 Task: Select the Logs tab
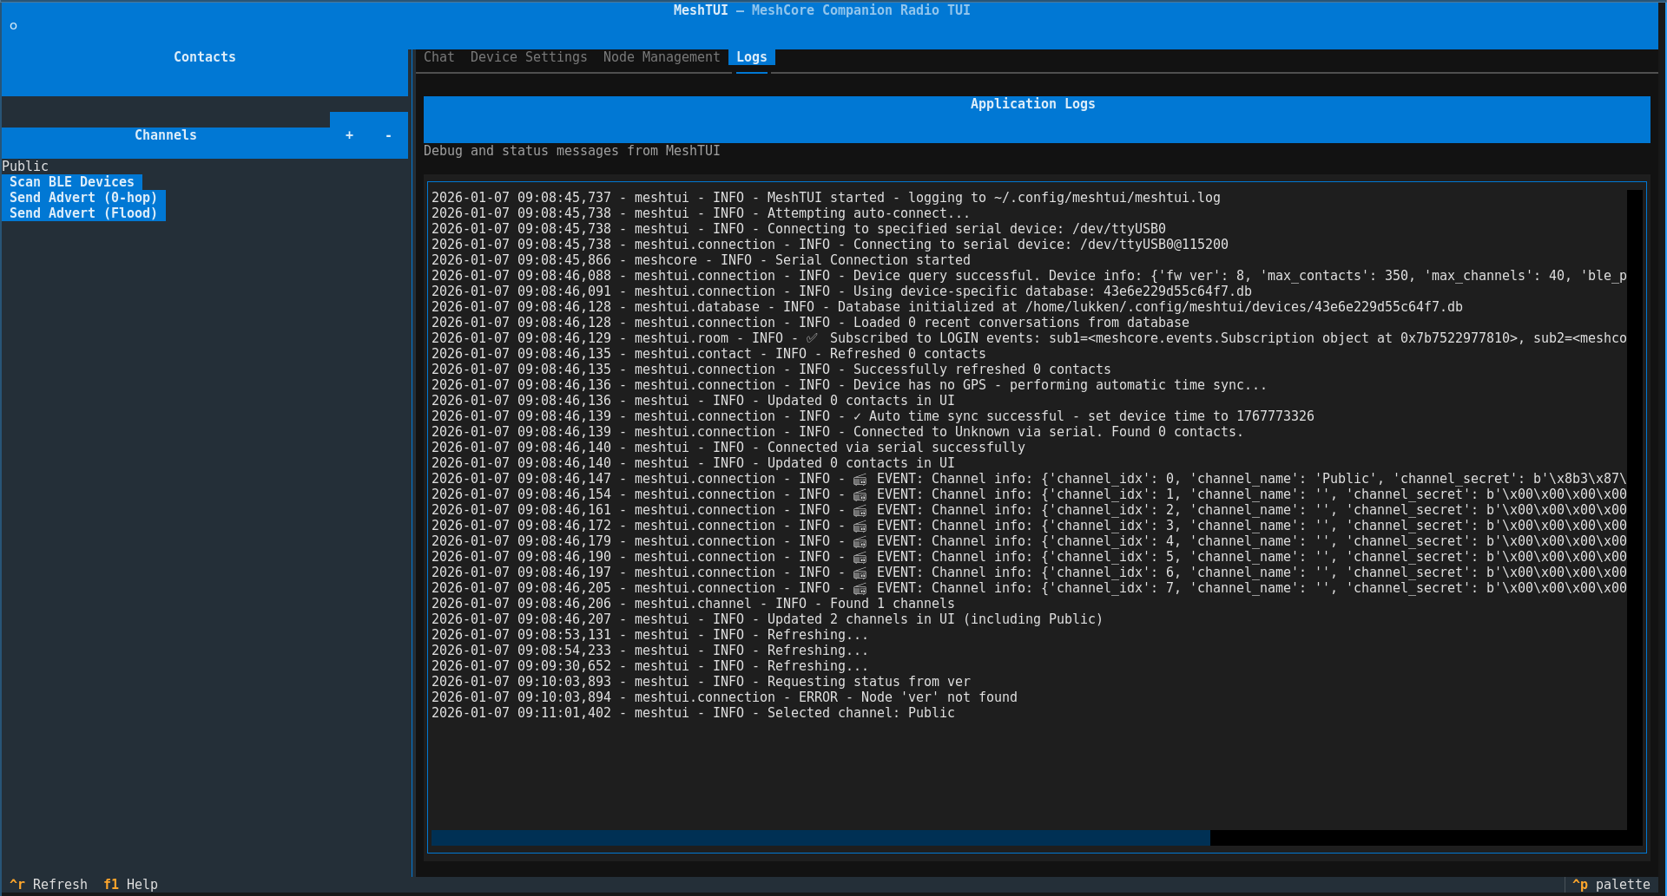[x=751, y=57]
